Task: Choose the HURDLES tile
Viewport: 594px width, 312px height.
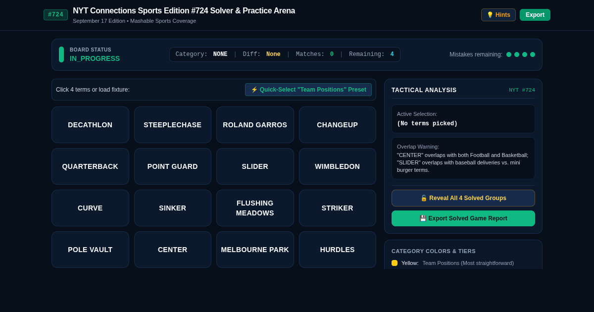Action: point(338,250)
